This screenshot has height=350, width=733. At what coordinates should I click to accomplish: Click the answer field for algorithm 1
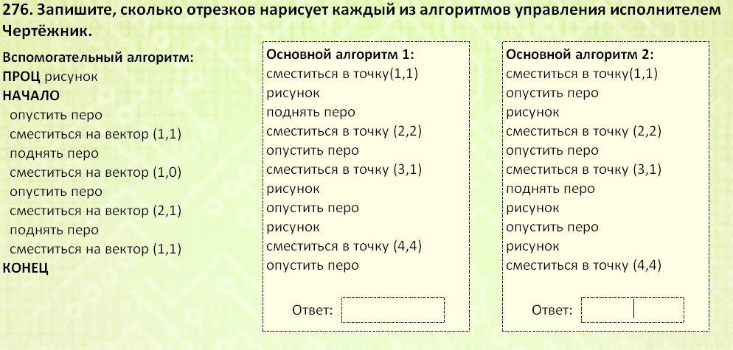coord(392,309)
